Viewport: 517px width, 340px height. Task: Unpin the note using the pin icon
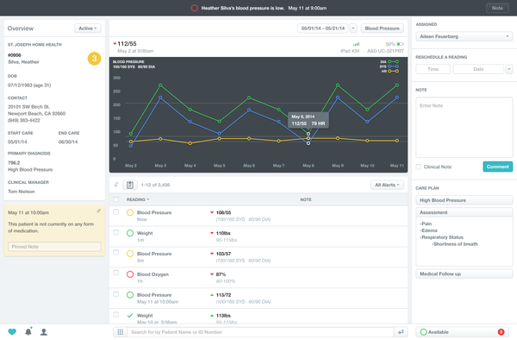click(x=98, y=211)
